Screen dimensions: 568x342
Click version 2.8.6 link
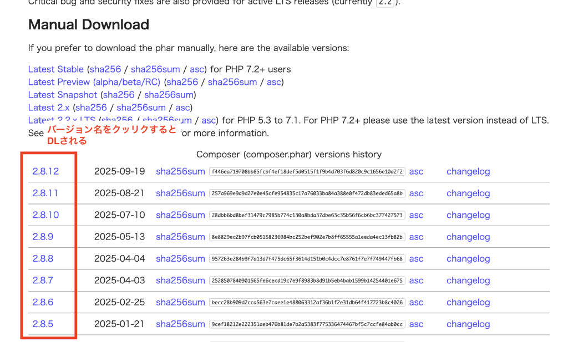tap(43, 302)
